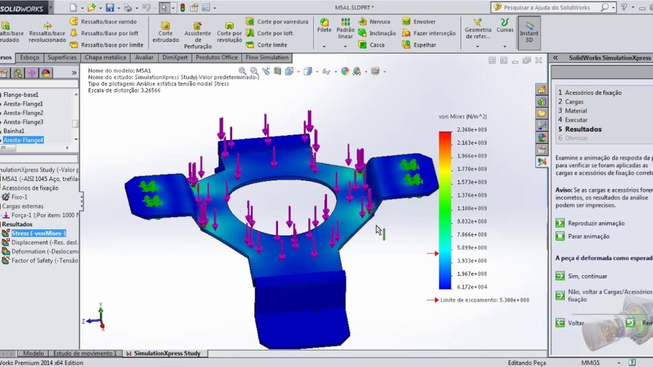This screenshot has width=653, height=367.
Task: Select Displacement result plot
Action: click(x=40, y=242)
